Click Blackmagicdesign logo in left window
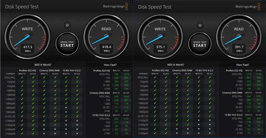This screenshot has width=266, height=138. [x=114, y=6]
